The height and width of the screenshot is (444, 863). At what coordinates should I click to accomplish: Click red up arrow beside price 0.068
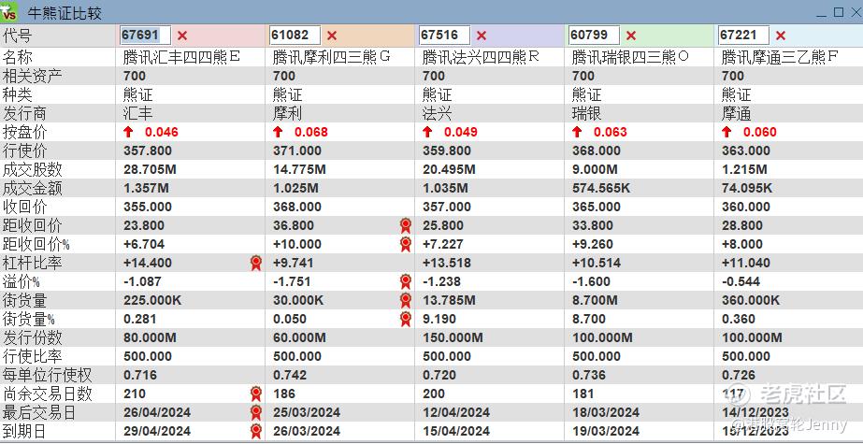(x=278, y=132)
